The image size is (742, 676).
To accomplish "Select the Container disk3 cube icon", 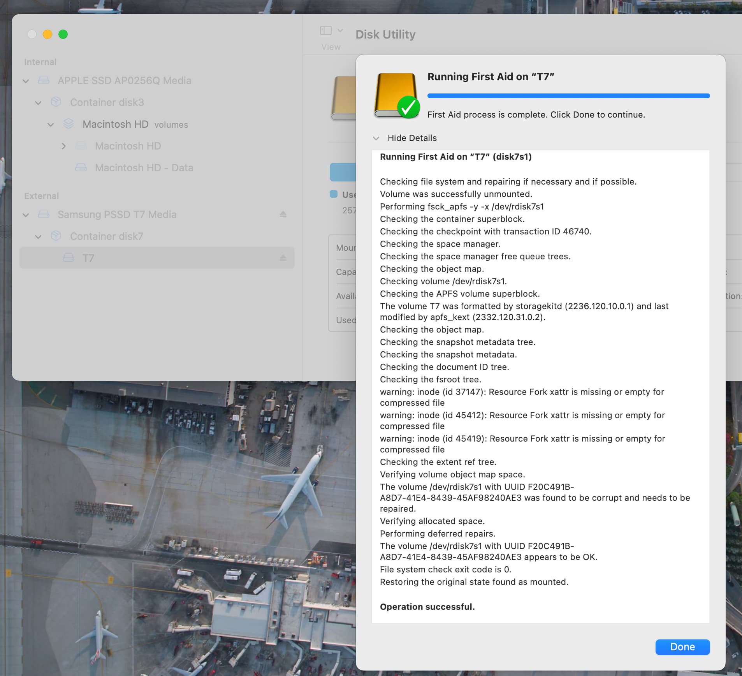I will coord(56,102).
